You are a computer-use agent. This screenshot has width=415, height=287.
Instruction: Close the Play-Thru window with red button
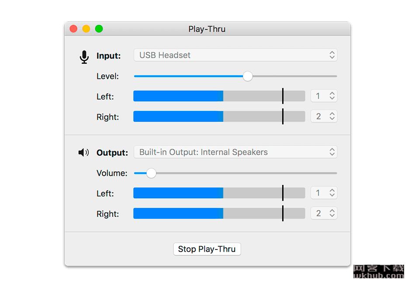73,28
